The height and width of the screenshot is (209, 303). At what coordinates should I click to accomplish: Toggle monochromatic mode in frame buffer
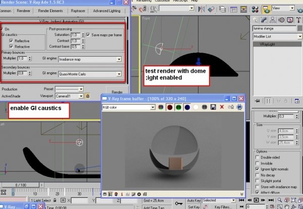point(204,107)
